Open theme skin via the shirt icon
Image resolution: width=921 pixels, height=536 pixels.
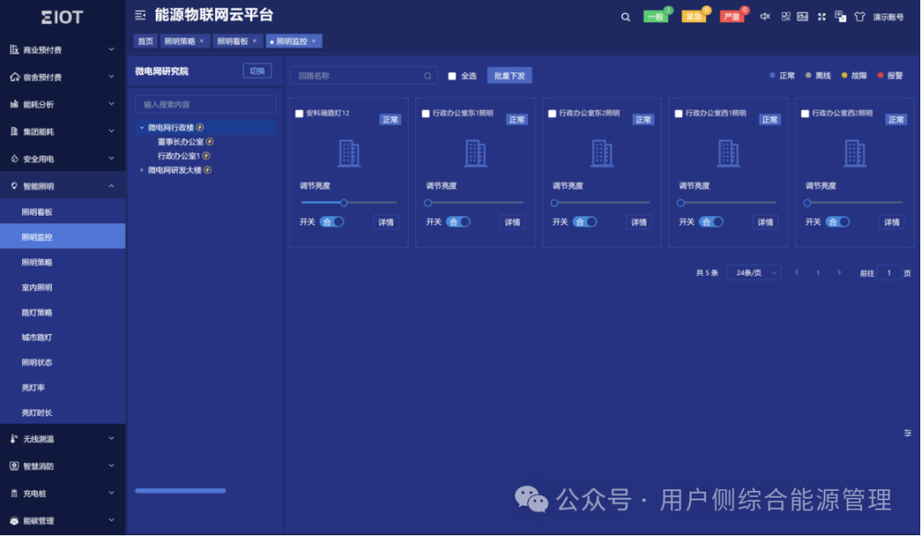[x=859, y=16]
